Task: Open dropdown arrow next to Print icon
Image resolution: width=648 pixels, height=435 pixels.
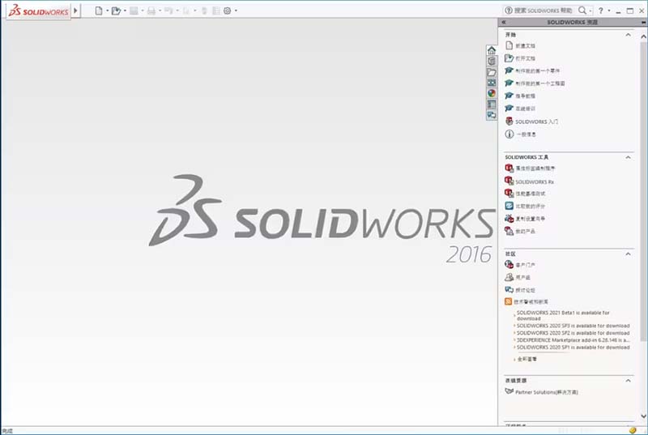Action: point(160,11)
